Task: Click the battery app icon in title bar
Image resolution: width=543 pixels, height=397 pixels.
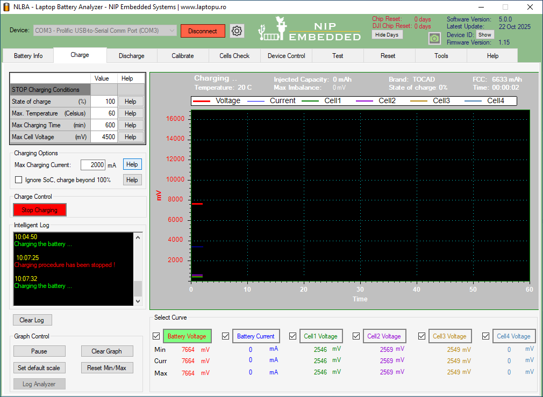Action: (x=7, y=7)
